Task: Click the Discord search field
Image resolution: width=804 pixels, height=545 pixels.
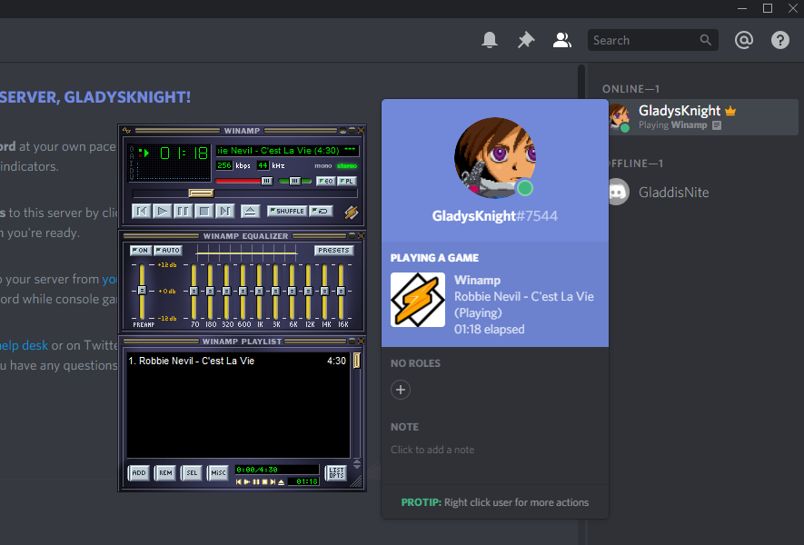Action: 652,40
